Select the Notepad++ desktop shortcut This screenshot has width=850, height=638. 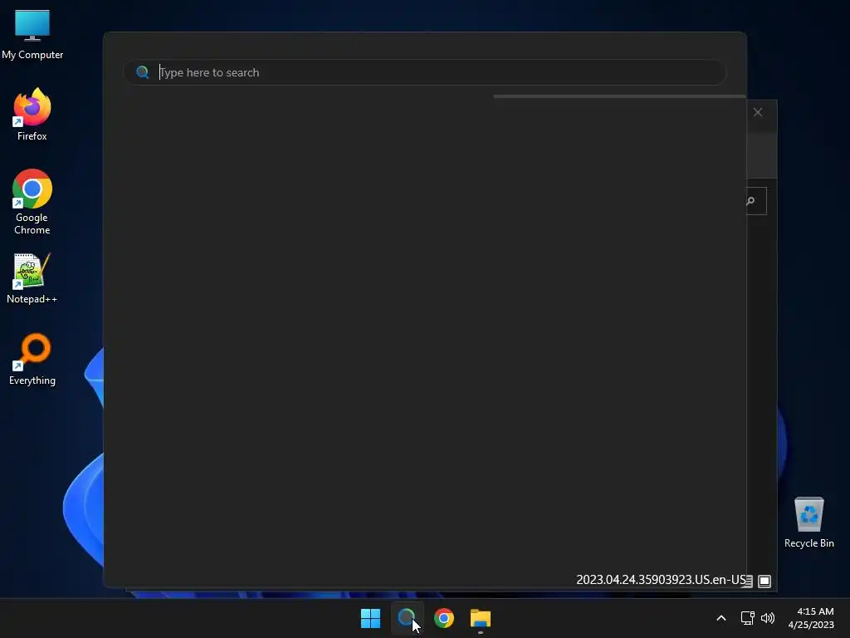click(x=32, y=279)
